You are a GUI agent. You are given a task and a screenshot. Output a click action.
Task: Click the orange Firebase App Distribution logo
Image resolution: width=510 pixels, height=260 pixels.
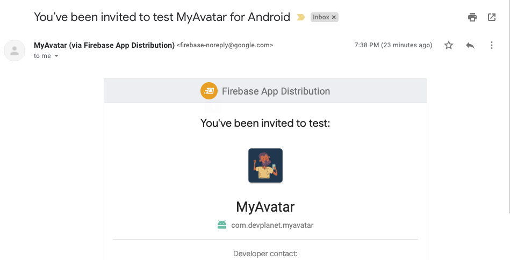pos(209,91)
